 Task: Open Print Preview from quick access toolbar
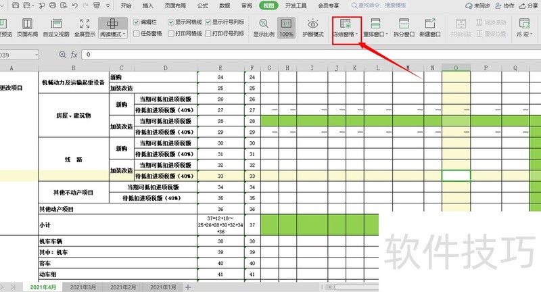64,5
